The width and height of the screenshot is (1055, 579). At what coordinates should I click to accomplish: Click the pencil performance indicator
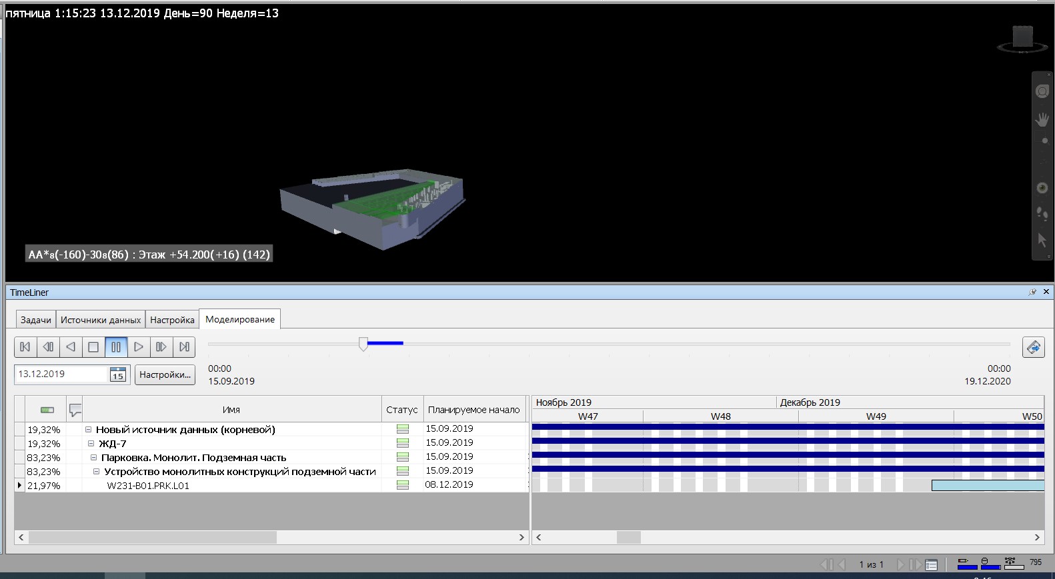[x=967, y=564]
